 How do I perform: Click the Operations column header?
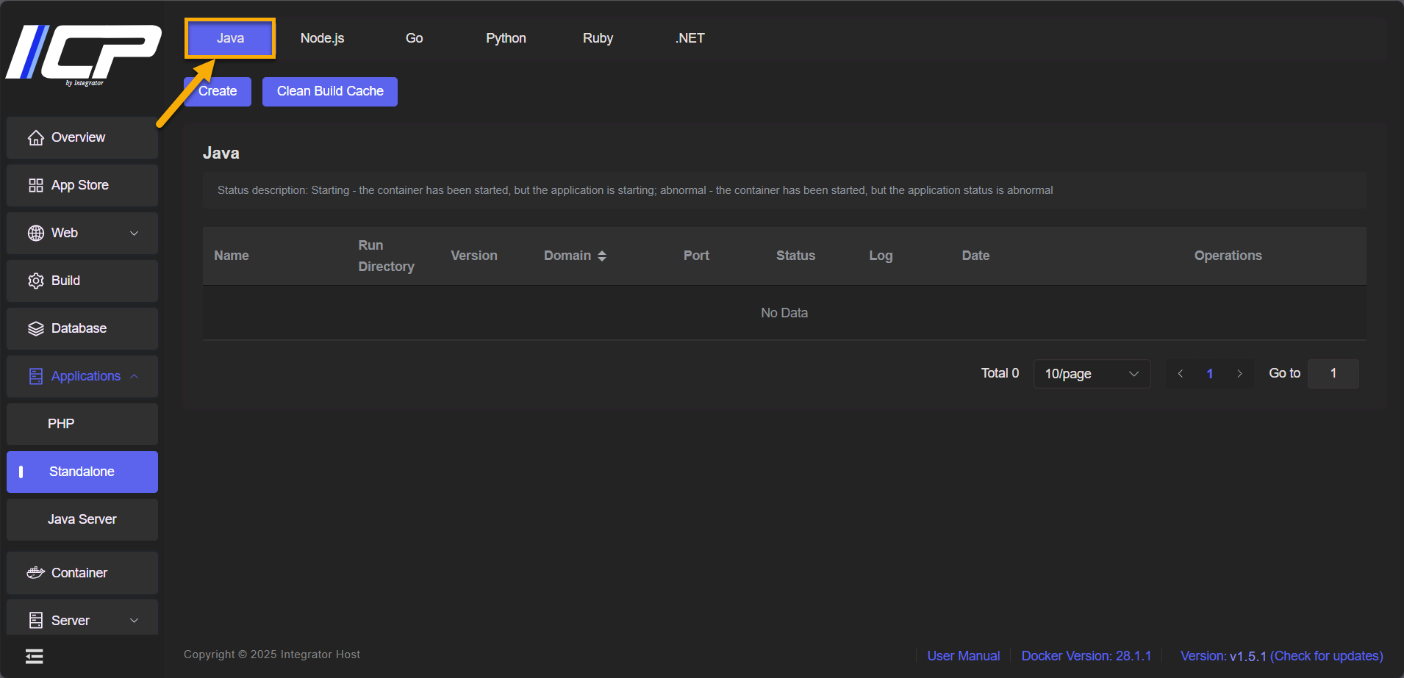(1228, 256)
